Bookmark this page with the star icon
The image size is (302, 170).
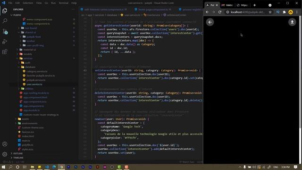[x=270, y=12]
